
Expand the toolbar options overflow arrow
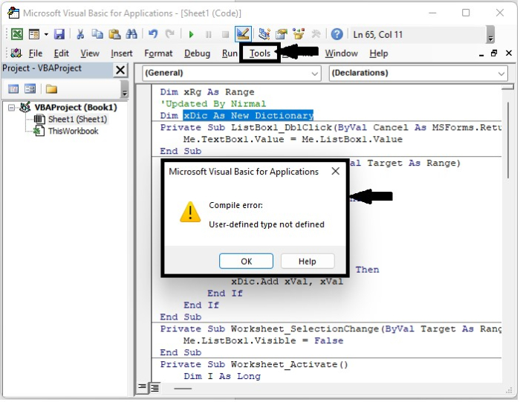pos(491,34)
